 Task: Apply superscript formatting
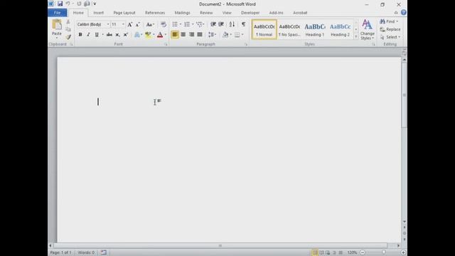126,35
